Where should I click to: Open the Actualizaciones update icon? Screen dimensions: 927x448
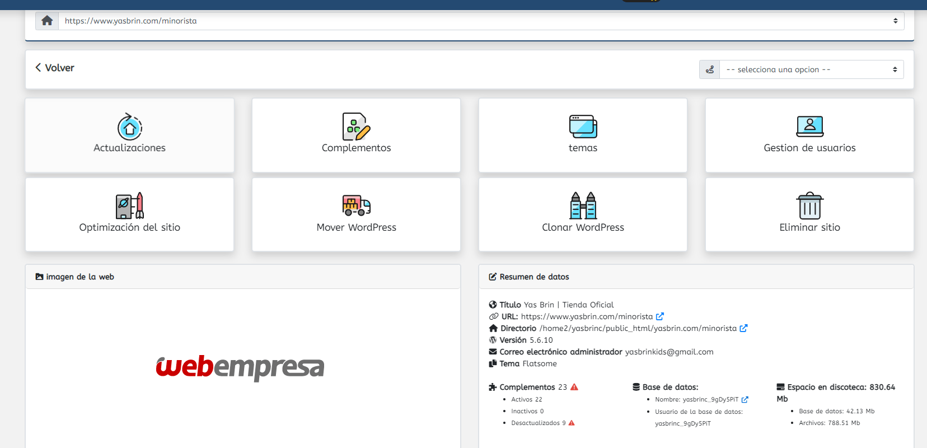click(129, 127)
